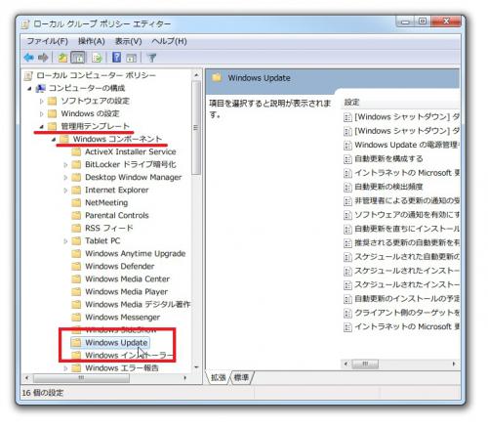This screenshot has width=488, height=428.
Task: Select the ソフトウェアの通知を有効にす setting
Action: click(x=407, y=215)
